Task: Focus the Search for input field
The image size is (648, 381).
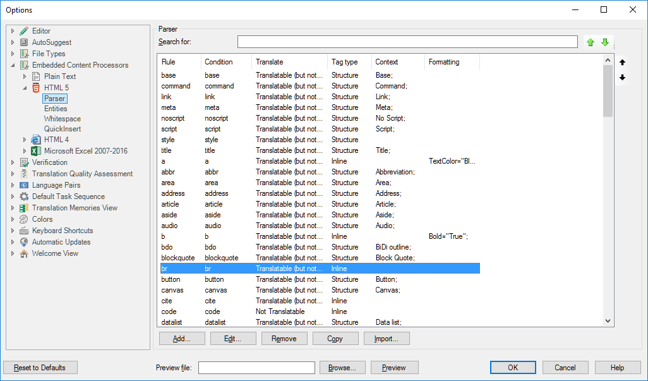Action: click(407, 42)
